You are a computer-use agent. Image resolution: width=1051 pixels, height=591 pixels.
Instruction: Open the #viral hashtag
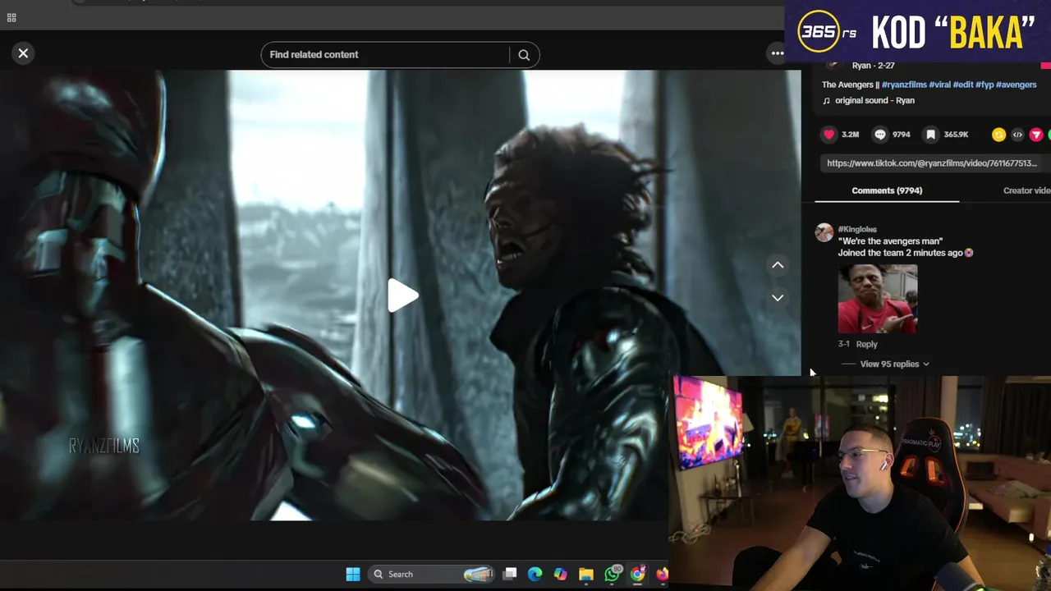pos(939,85)
